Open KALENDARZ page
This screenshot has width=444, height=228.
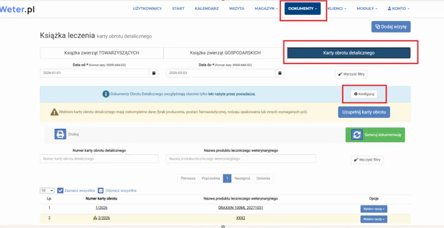pos(207,9)
